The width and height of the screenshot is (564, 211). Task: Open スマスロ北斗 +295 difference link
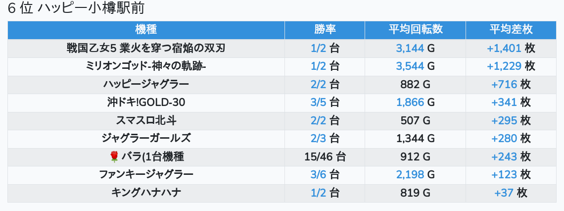click(x=504, y=121)
